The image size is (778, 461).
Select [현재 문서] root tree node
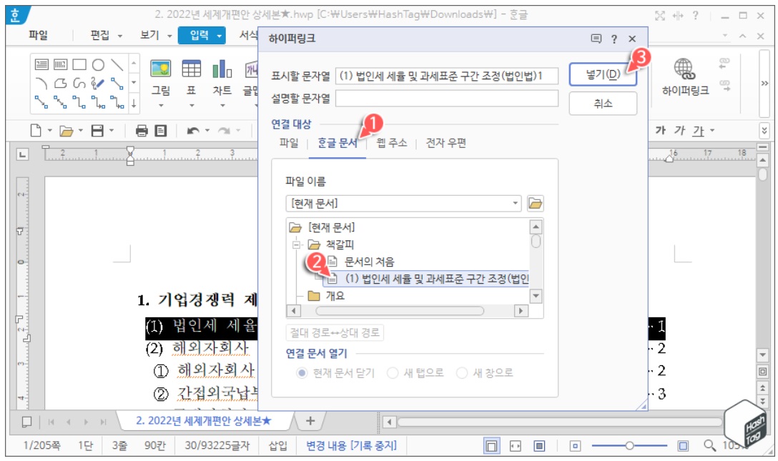[x=332, y=227]
